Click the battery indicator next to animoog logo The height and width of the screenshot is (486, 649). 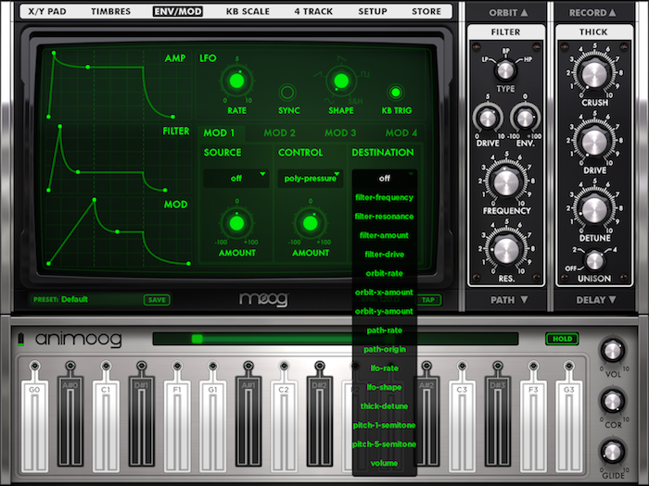(x=21, y=340)
